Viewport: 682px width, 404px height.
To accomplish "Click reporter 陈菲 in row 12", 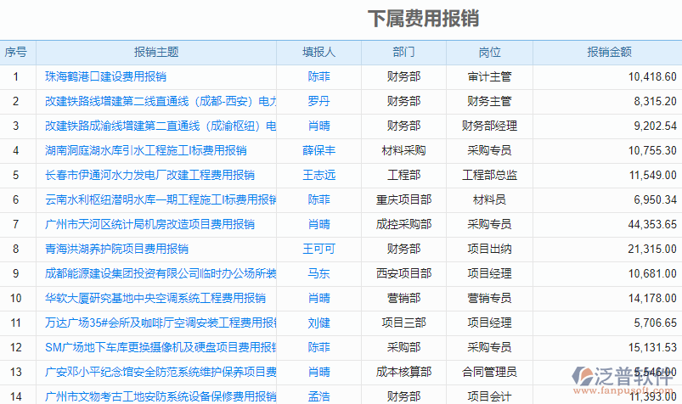I will tap(318, 347).
